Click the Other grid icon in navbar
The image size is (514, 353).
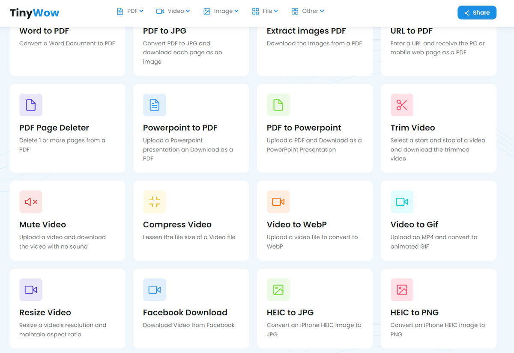pos(295,12)
